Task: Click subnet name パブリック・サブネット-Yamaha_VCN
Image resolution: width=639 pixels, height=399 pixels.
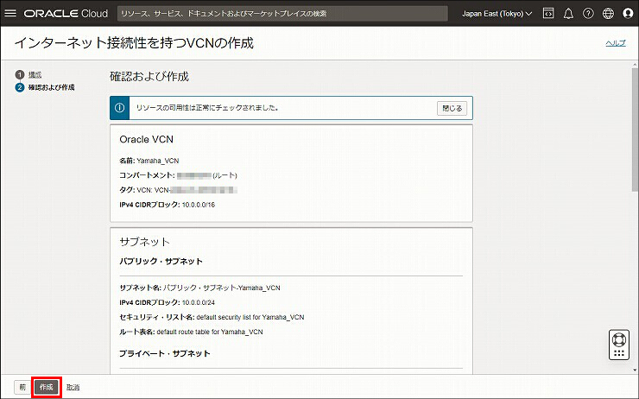Action: pos(222,288)
